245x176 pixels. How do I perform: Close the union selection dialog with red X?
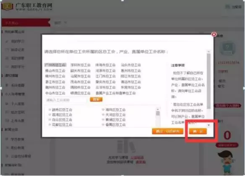tap(214, 34)
